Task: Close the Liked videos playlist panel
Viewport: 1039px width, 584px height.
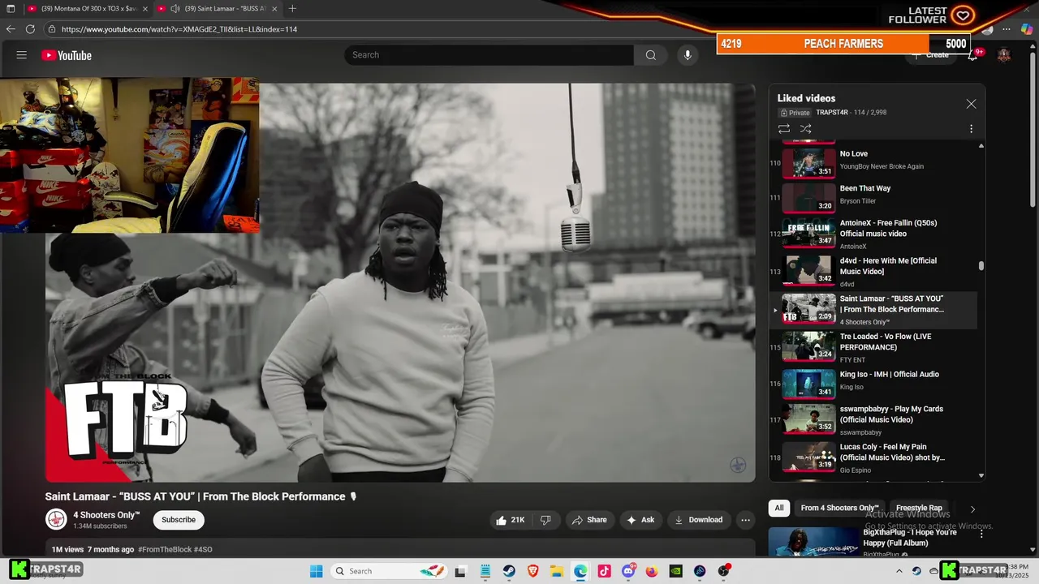Action: click(x=971, y=104)
